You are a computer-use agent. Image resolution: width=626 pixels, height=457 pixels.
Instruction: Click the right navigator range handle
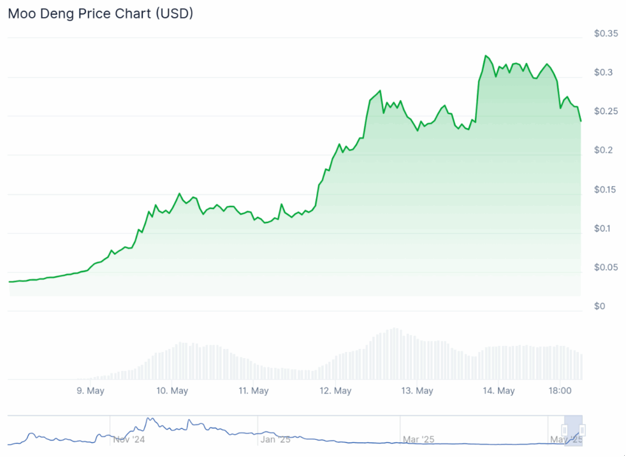583,430
